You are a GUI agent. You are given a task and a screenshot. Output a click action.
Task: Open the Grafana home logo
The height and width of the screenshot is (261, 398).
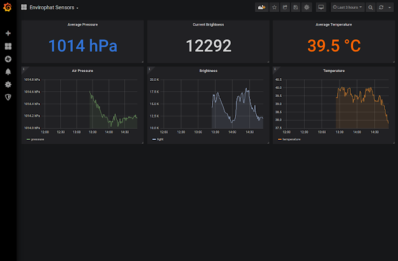click(7, 7)
